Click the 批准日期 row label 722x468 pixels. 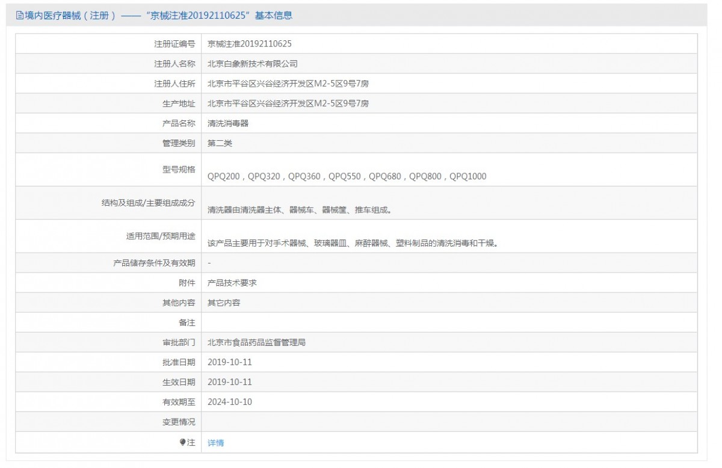pos(179,362)
